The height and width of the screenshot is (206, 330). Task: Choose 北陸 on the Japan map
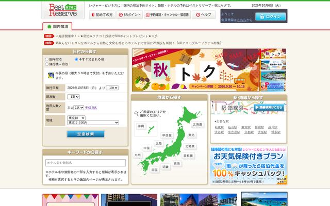click(x=159, y=143)
